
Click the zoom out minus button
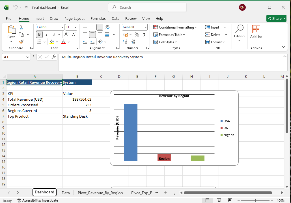point(238,200)
